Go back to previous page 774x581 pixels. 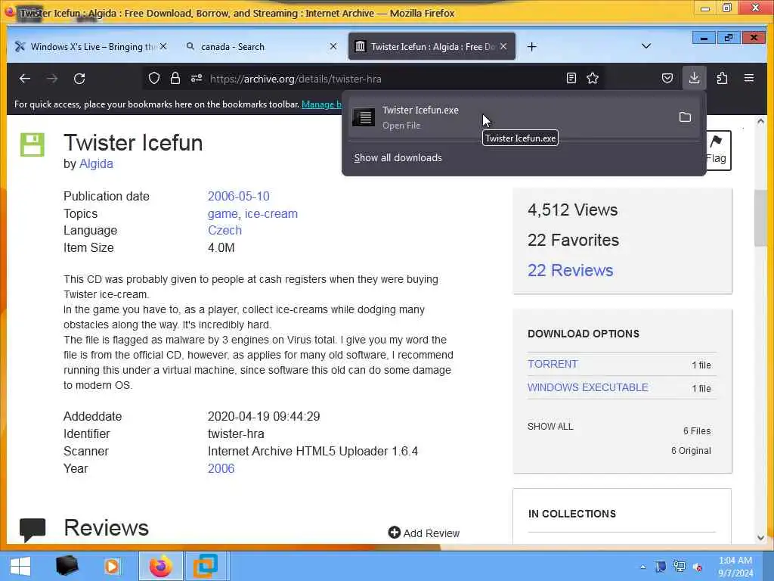pyautogui.click(x=25, y=79)
